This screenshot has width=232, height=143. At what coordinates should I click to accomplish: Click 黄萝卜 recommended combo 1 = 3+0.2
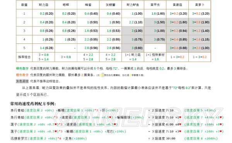point(200,57)
